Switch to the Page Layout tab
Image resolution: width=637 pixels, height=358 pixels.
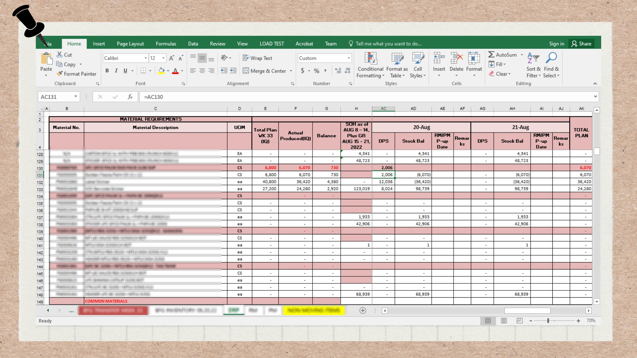click(130, 44)
